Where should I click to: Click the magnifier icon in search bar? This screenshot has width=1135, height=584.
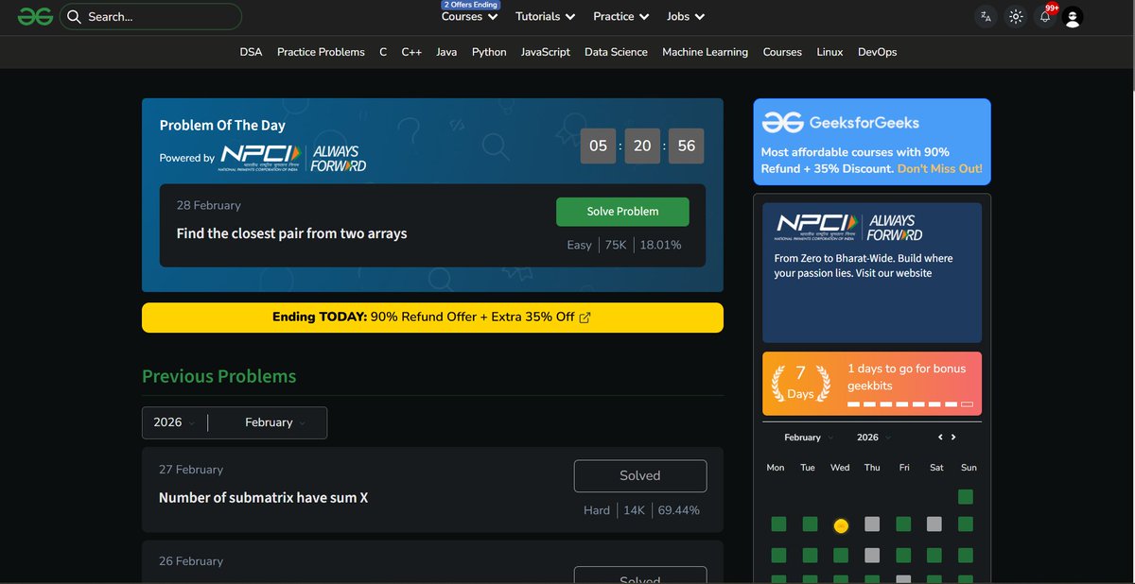tap(74, 16)
